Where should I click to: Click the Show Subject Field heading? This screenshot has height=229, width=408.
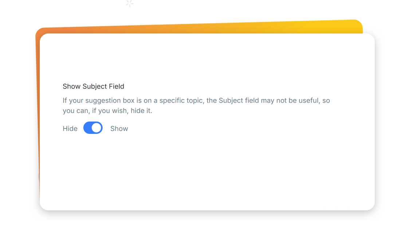pyautogui.click(x=93, y=86)
